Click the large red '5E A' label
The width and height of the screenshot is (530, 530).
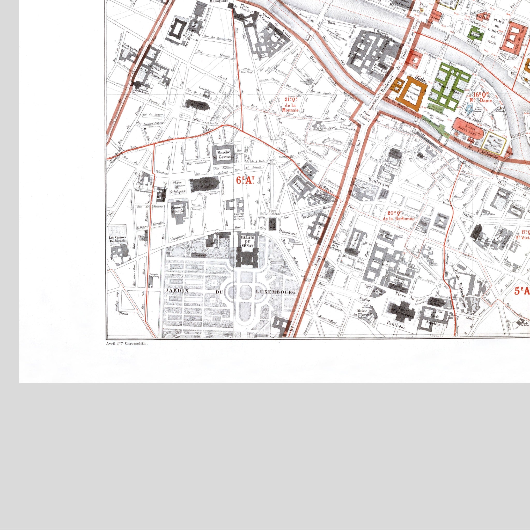522,291
